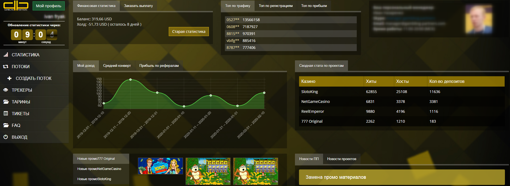Click the list icon next to ТИКЕТЫ

(x=6, y=114)
